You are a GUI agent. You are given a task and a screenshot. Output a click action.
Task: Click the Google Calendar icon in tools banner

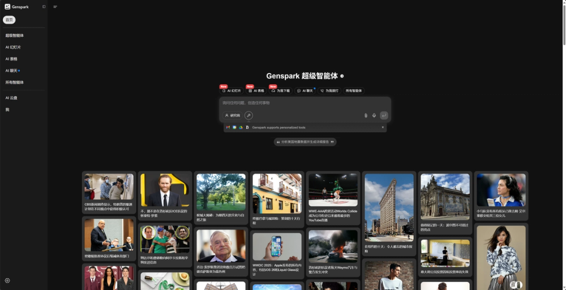point(234,127)
